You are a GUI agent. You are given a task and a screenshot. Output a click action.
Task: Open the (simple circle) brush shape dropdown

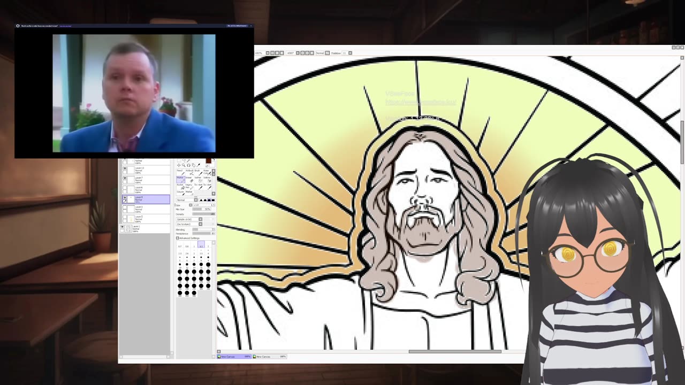(200, 219)
